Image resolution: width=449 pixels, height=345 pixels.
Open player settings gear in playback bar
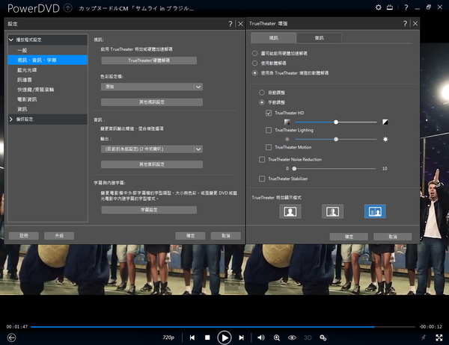pos(323,338)
